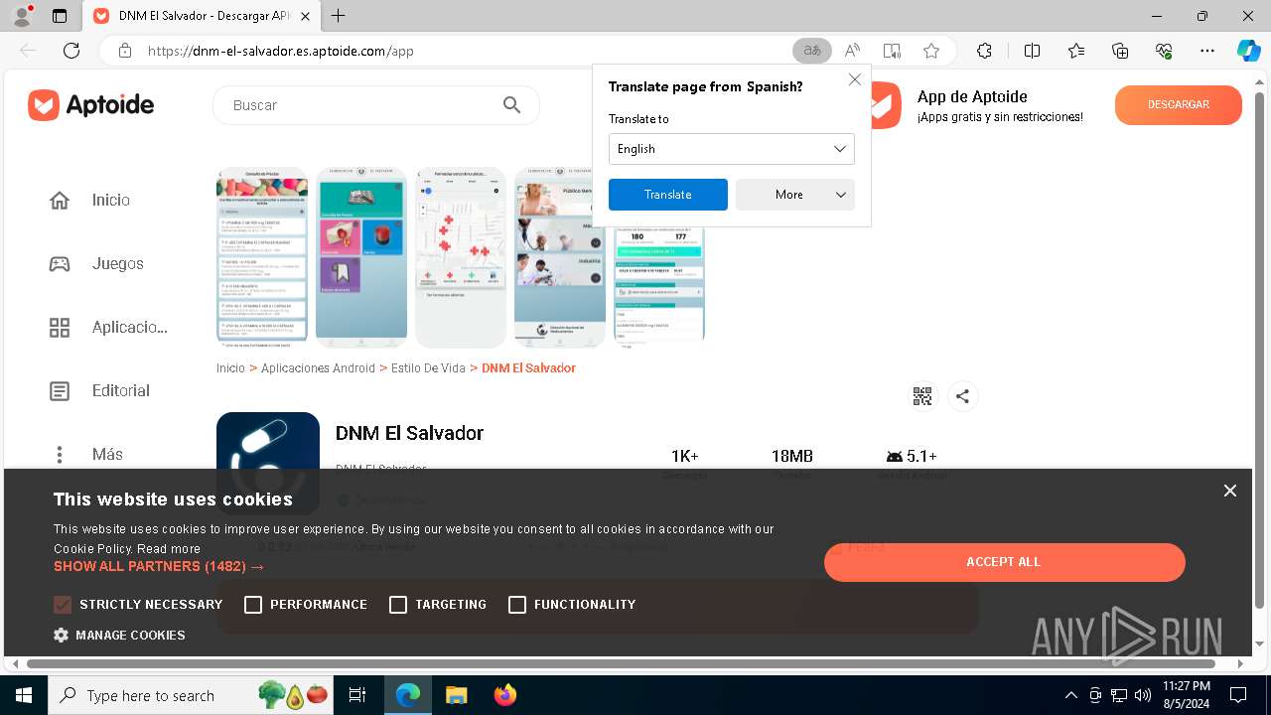
Task: Click the Juegos gamepad icon
Action: (x=60, y=264)
